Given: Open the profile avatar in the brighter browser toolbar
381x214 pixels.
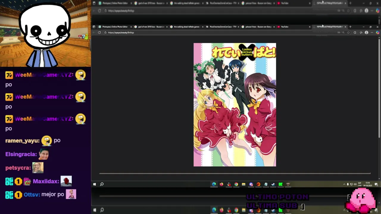Looking at the screenshot, I should point(366,32).
